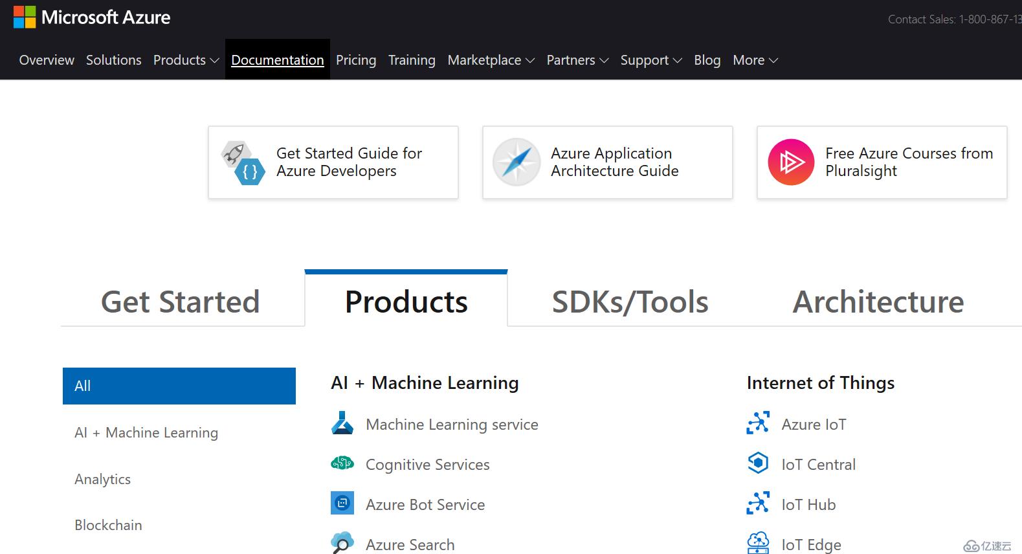Switch to the Get Started tab
The image size is (1022, 554).
coord(180,302)
